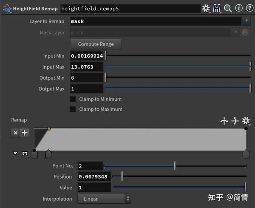Add a ramp point with plus button
The height and width of the screenshot is (208, 255).
click(25, 133)
